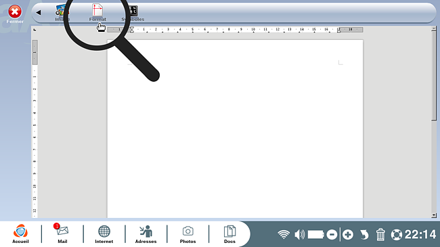
Task: Click the tab stop selector at ruler corner
Action: [35, 30]
